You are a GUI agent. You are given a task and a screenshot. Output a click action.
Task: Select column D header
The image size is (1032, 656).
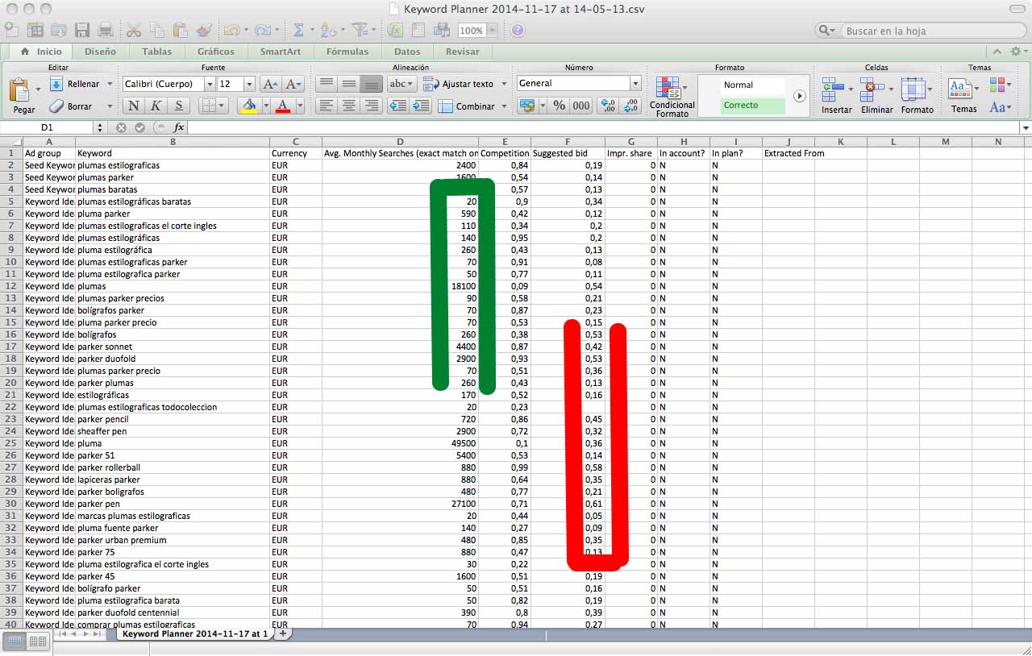[400, 142]
